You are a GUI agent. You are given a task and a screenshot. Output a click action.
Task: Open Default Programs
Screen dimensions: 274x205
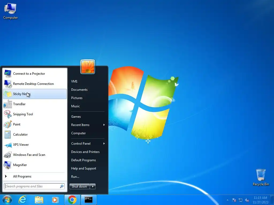[x=83, y=160]
